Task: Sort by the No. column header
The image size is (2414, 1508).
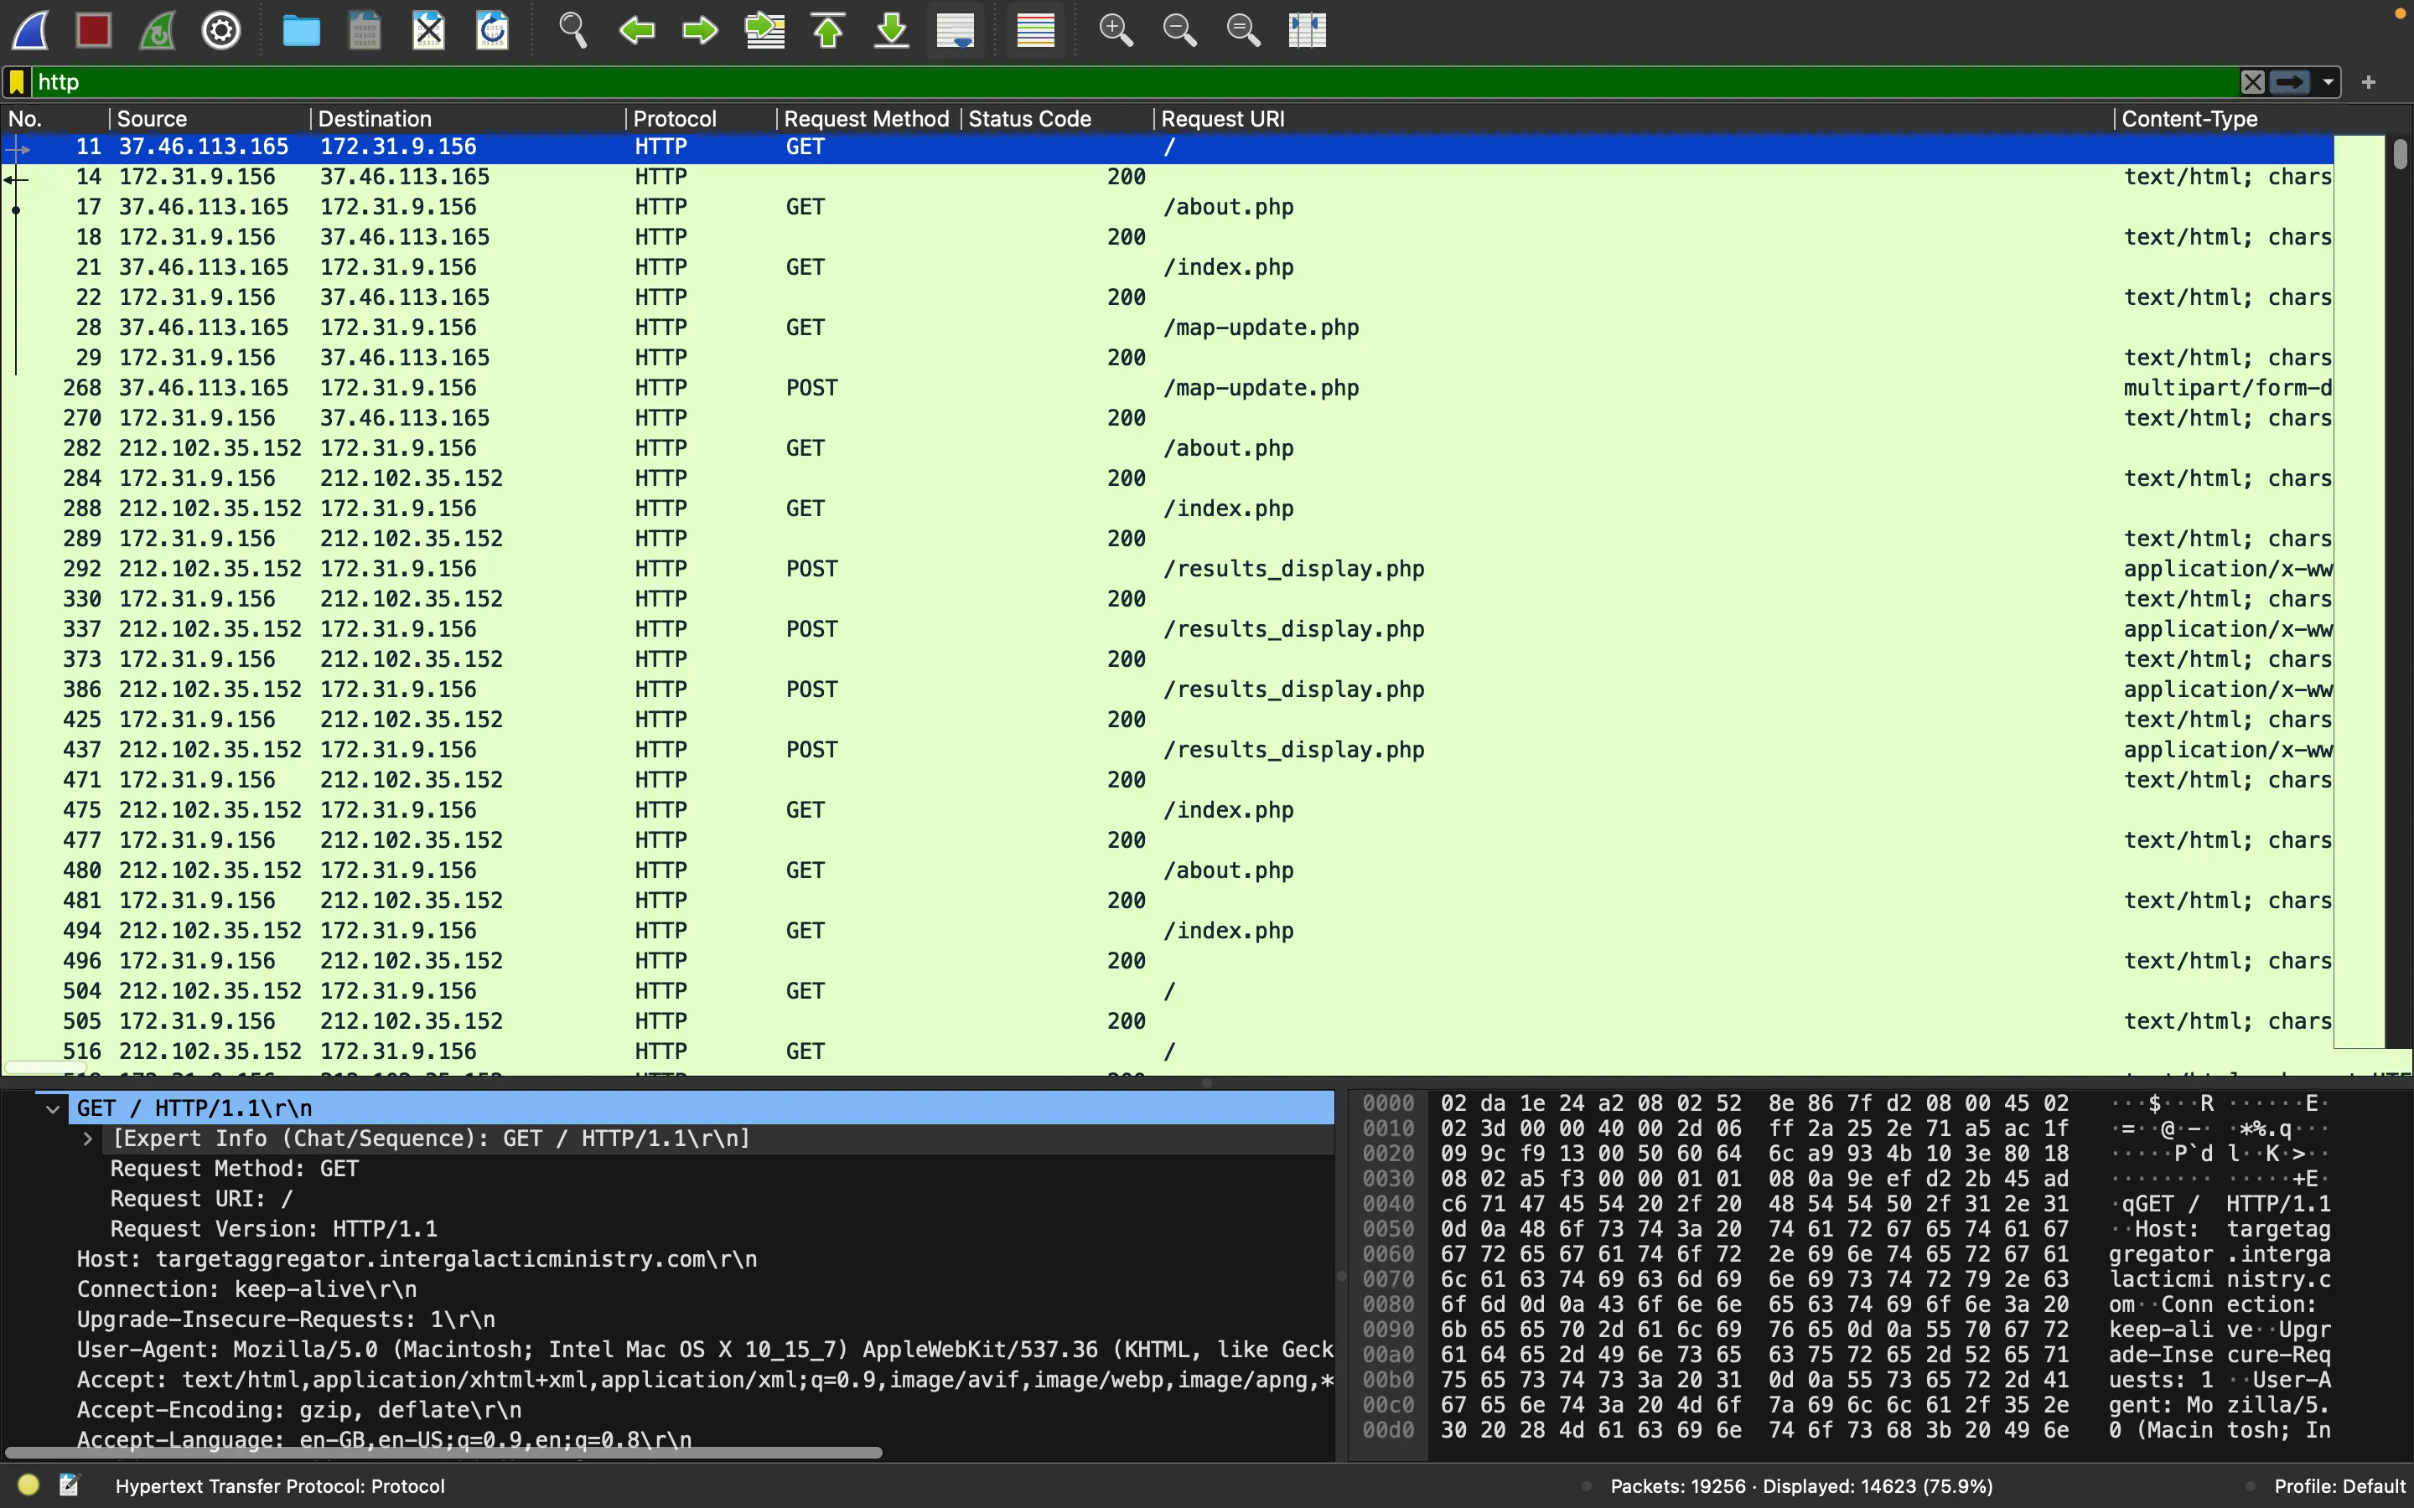Action: click(54, 119)
